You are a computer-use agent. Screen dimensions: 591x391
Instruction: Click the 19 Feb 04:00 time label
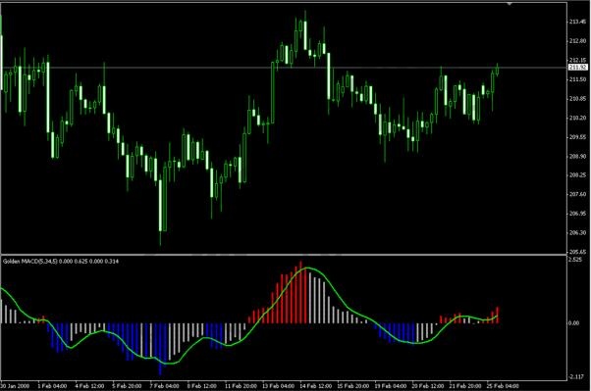(391, 386)
